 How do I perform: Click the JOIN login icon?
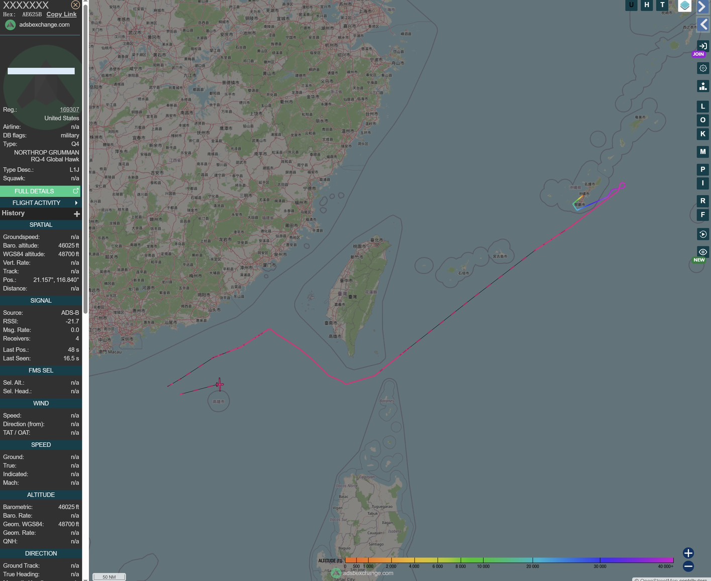tap(702, 46)
